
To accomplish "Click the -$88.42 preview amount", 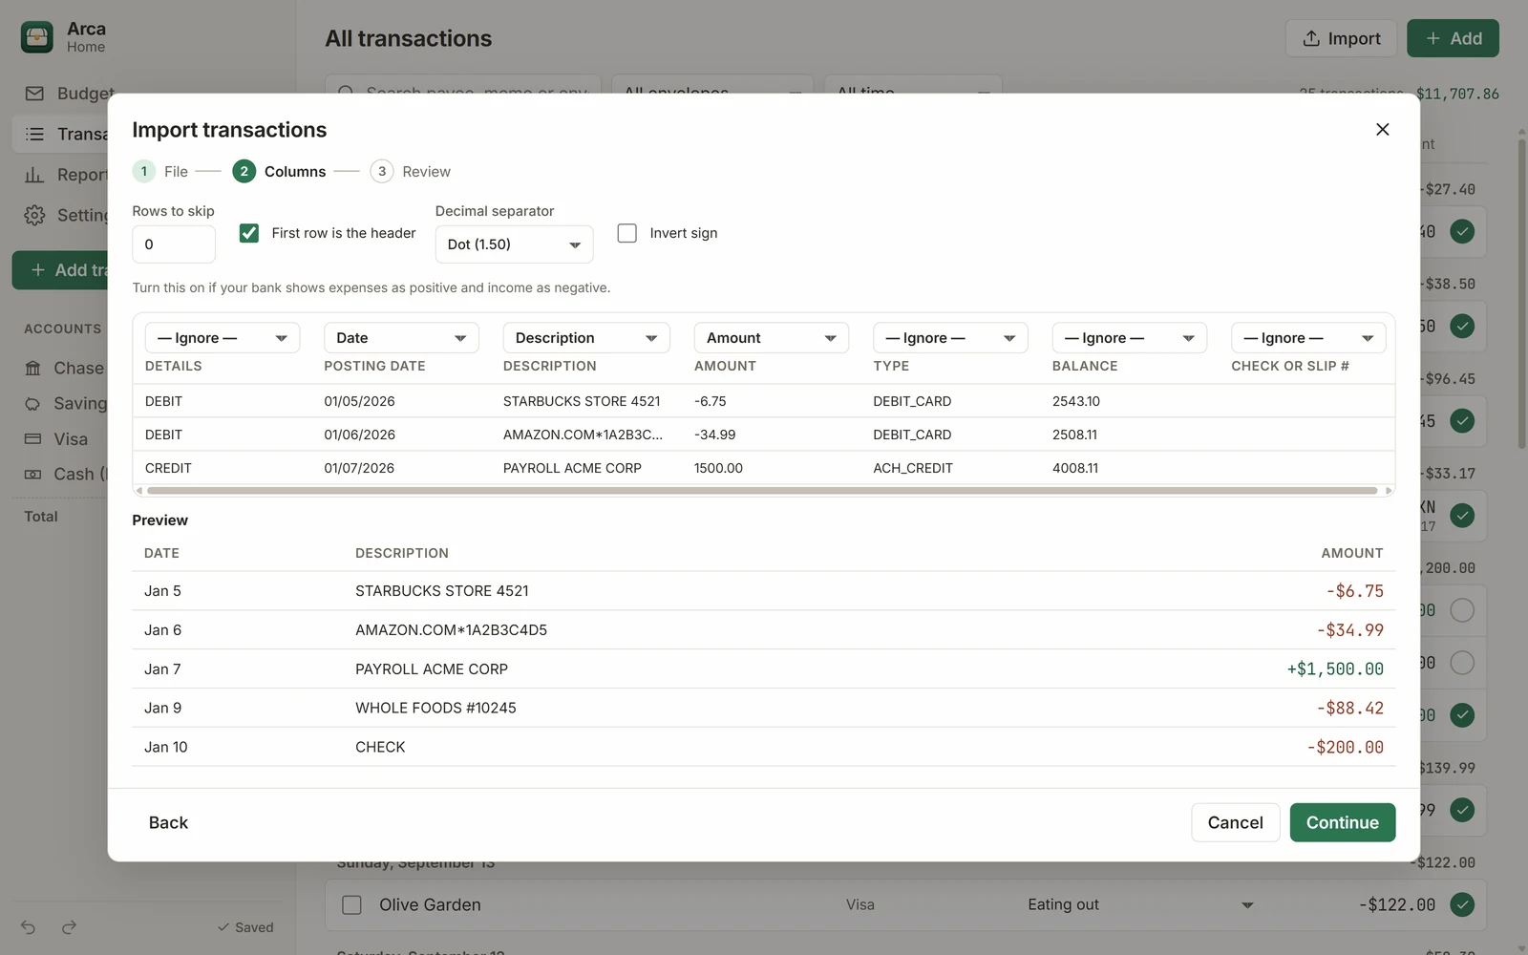I will tap(1349, 708).
